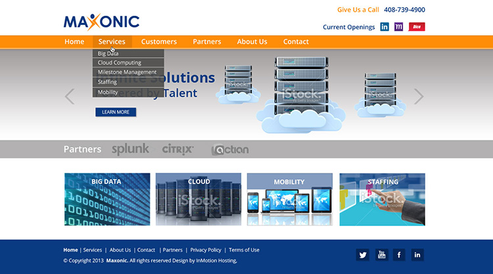Visit the Twitter page from footer
The image size is (493, 274).
362,255
